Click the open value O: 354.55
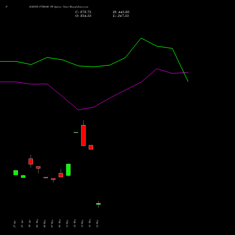This screenshot has height=235, width=235. (x=83, y=16)
